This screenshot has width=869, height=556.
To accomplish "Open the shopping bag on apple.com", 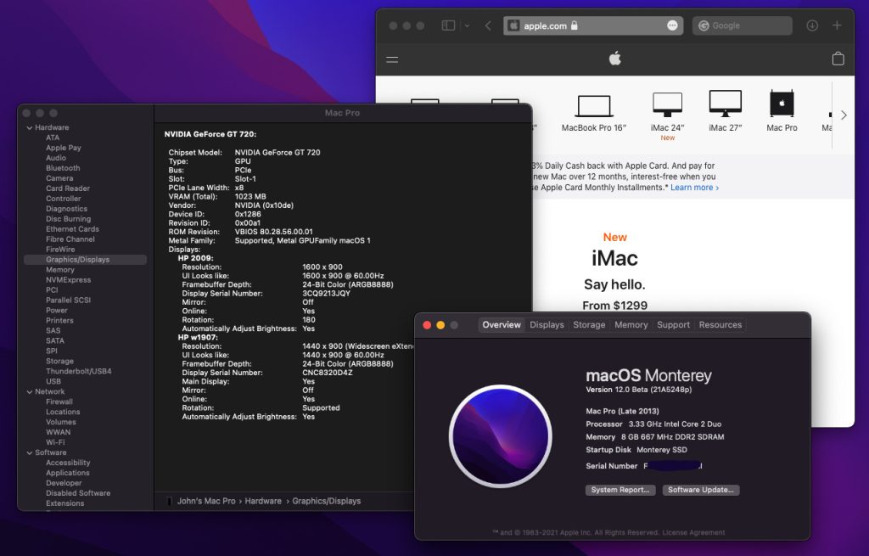I will tap(838, 59).
